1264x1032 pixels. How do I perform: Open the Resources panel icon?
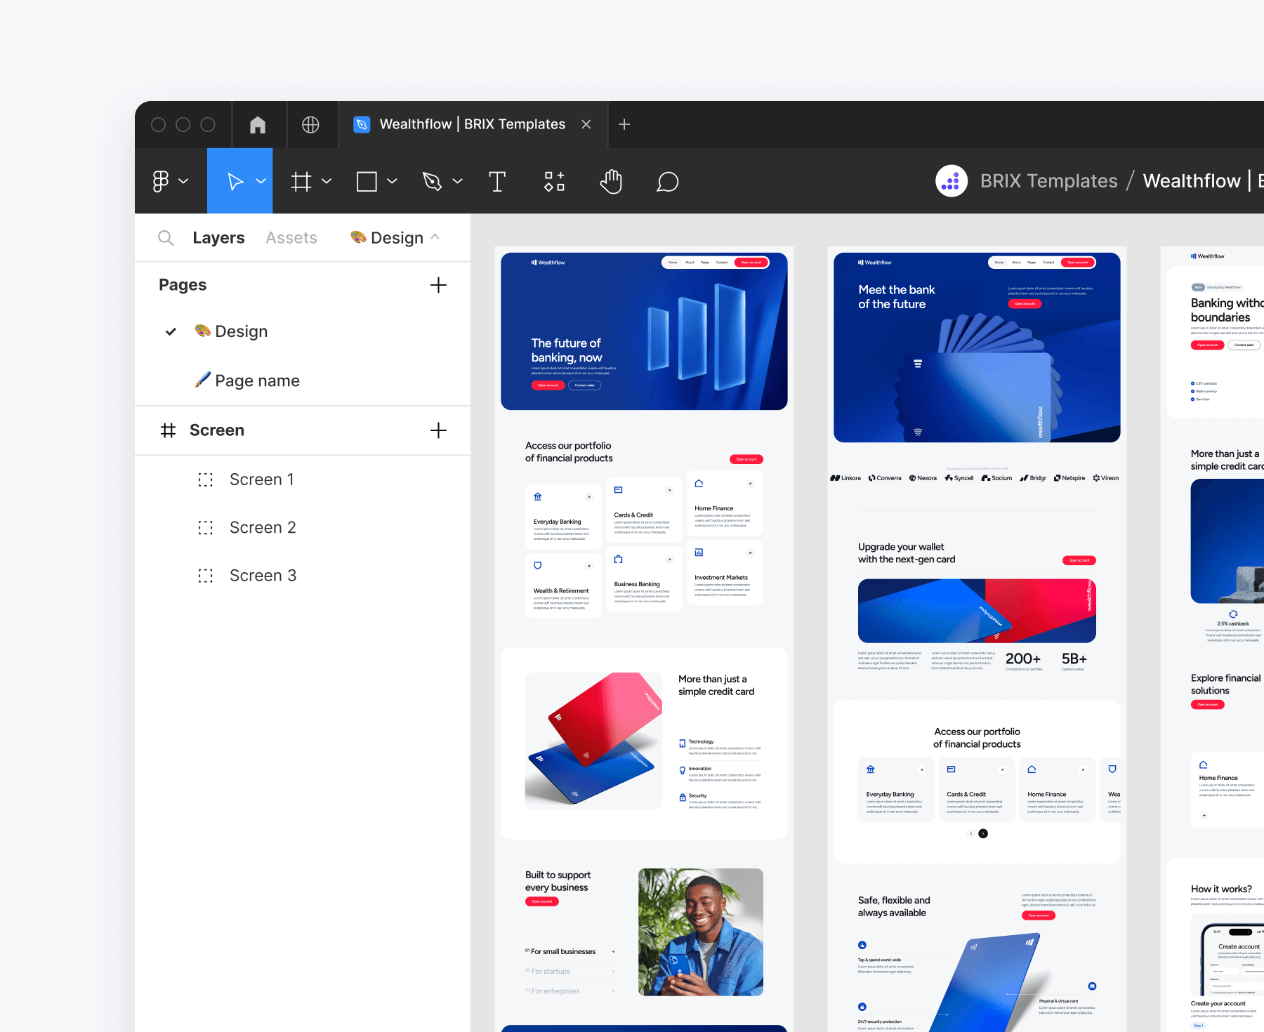(x=554, y=181)
